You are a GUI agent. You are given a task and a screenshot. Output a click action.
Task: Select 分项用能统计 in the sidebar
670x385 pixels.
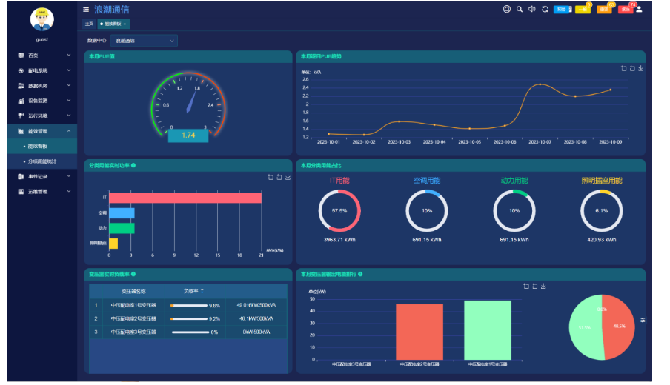point(44,161)
